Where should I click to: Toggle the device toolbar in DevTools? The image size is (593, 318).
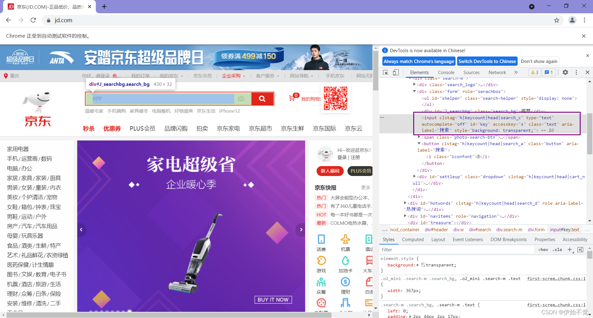click(396, 72)
